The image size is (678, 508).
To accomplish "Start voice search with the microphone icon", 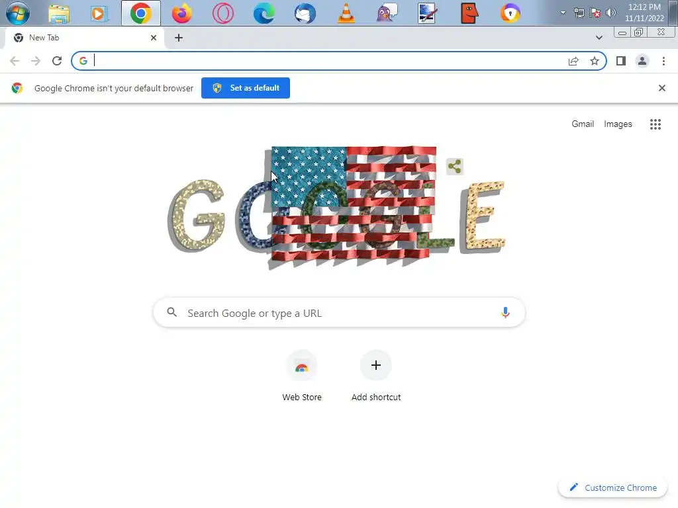I will coord(505,312).
